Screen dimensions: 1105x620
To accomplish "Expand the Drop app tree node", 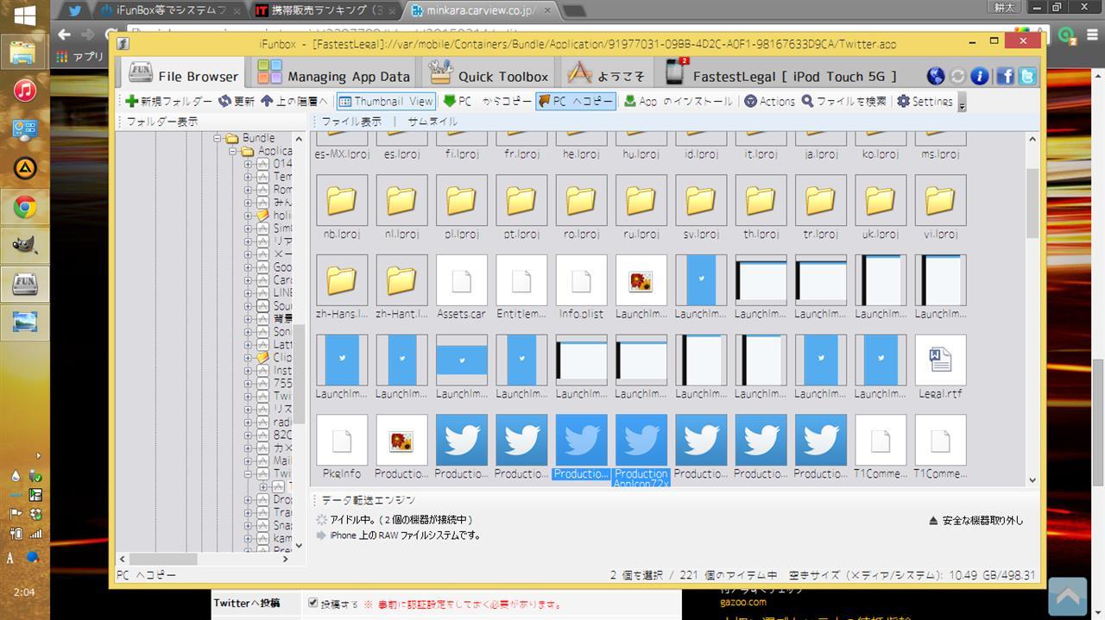I will point(248,500).
